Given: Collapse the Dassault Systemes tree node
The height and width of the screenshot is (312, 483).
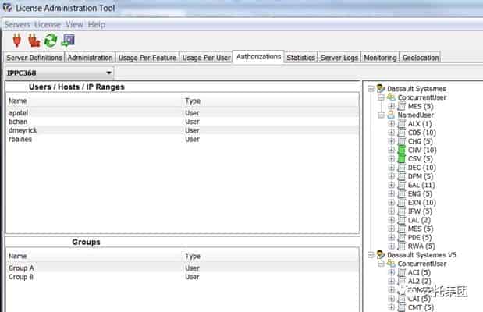Looking at the screenshot, I should click(371, 89).
